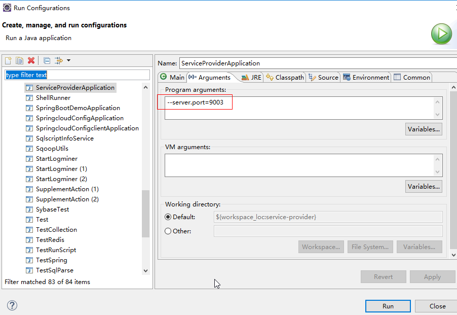Collapse all configurations in tree
The width and height of the screenshot is (457, 315).
[x=47, y=60]
